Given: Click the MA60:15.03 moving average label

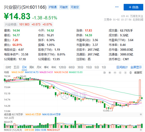Looking at the screenshot, I should pos(76,72).
